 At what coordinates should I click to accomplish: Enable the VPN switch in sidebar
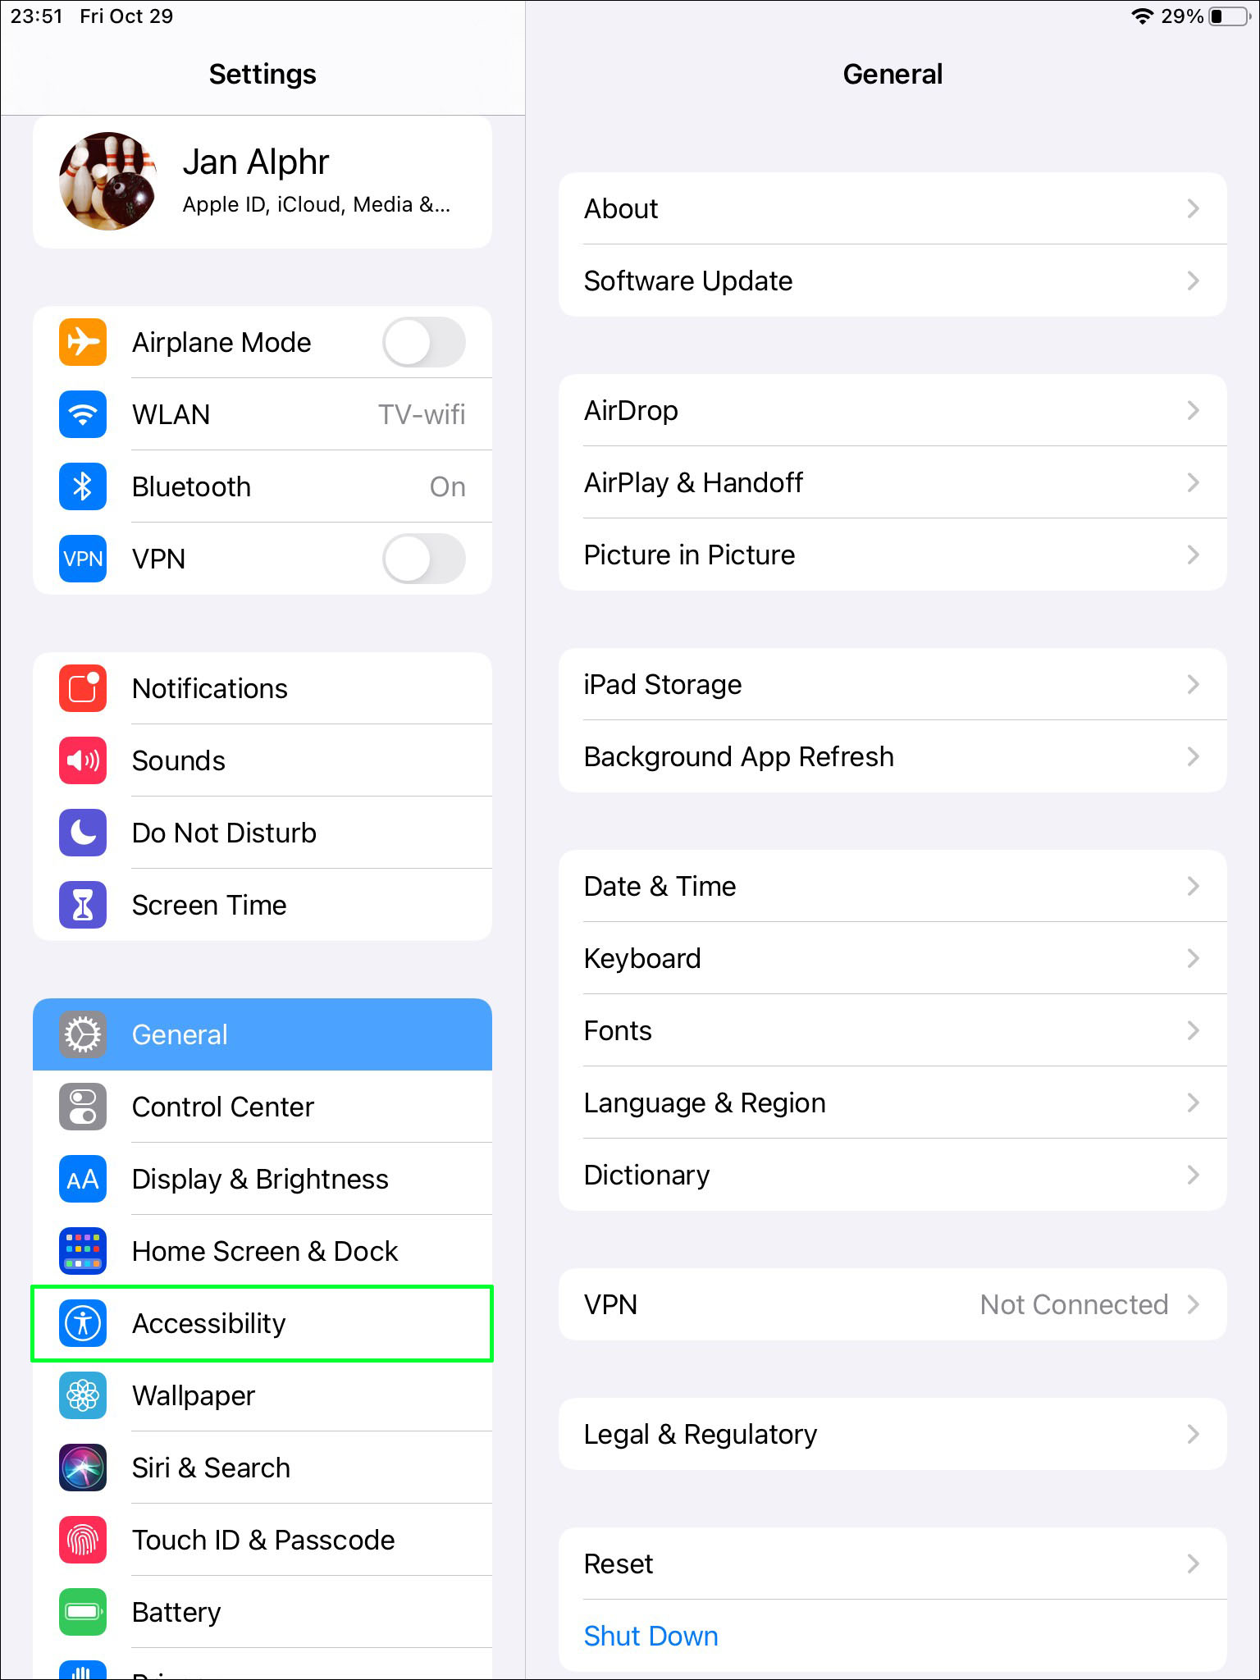(x=424, y=559)
